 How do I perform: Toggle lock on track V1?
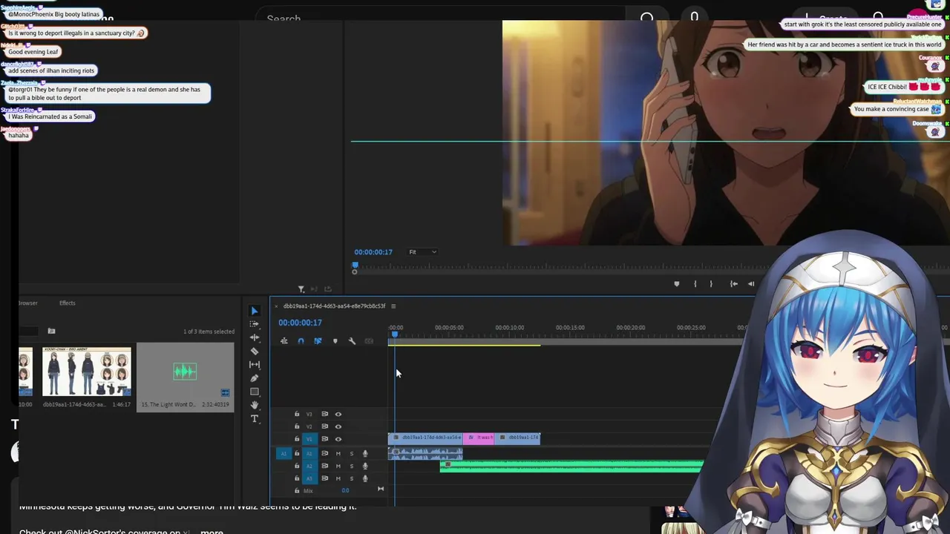(x=297, y=439)
